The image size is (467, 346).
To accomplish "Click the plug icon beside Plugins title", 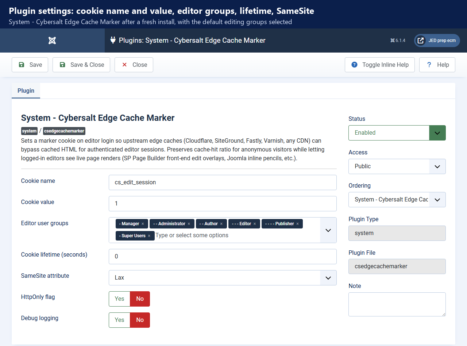I will (x=113, y=40).
